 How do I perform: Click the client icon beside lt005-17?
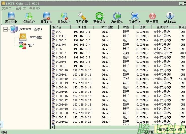(53, 100)
